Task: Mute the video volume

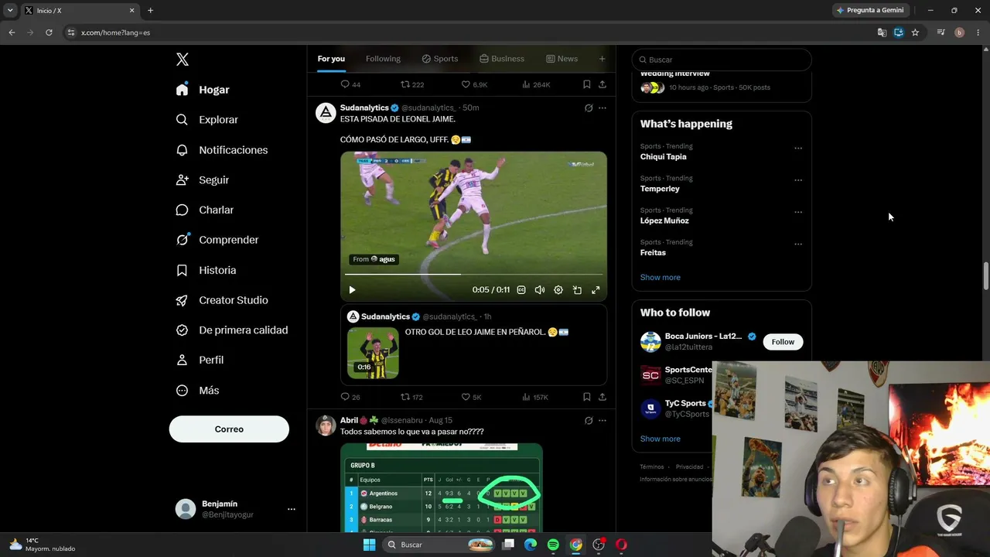Action: point(540,290)
